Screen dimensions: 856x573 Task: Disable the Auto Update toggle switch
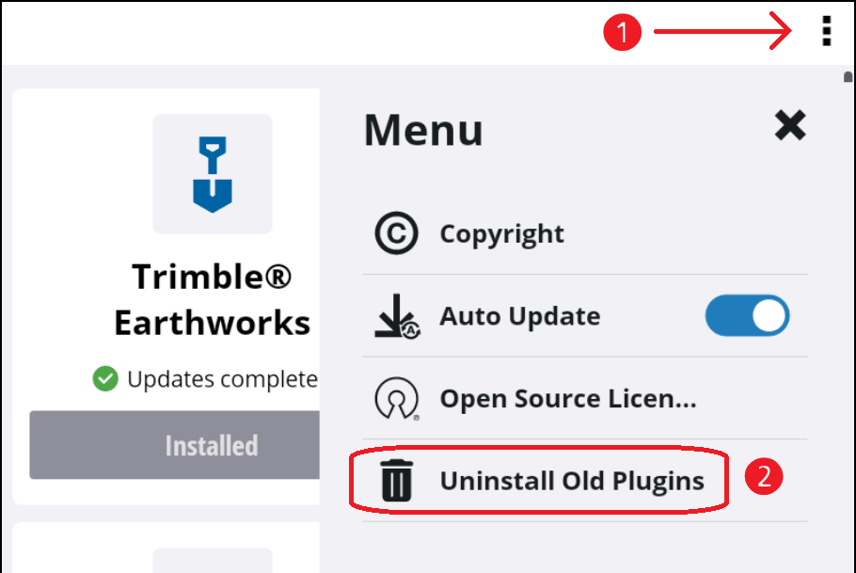click(x=748, y=316)
